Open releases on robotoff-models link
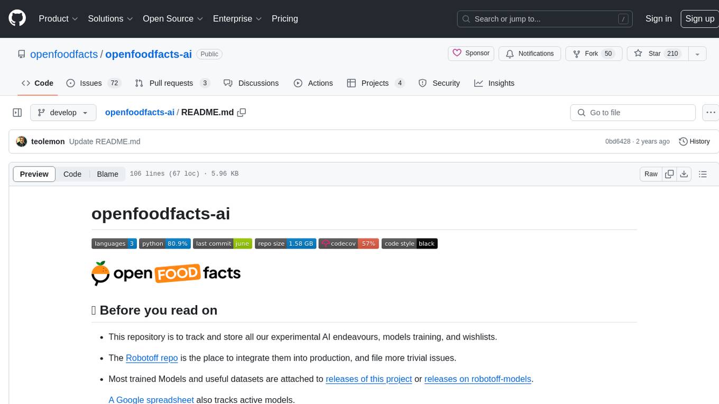Screen dimensions: 719x404 478,379
